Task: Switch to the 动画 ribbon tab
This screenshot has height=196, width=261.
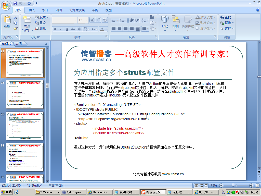Action: point(59,10)
